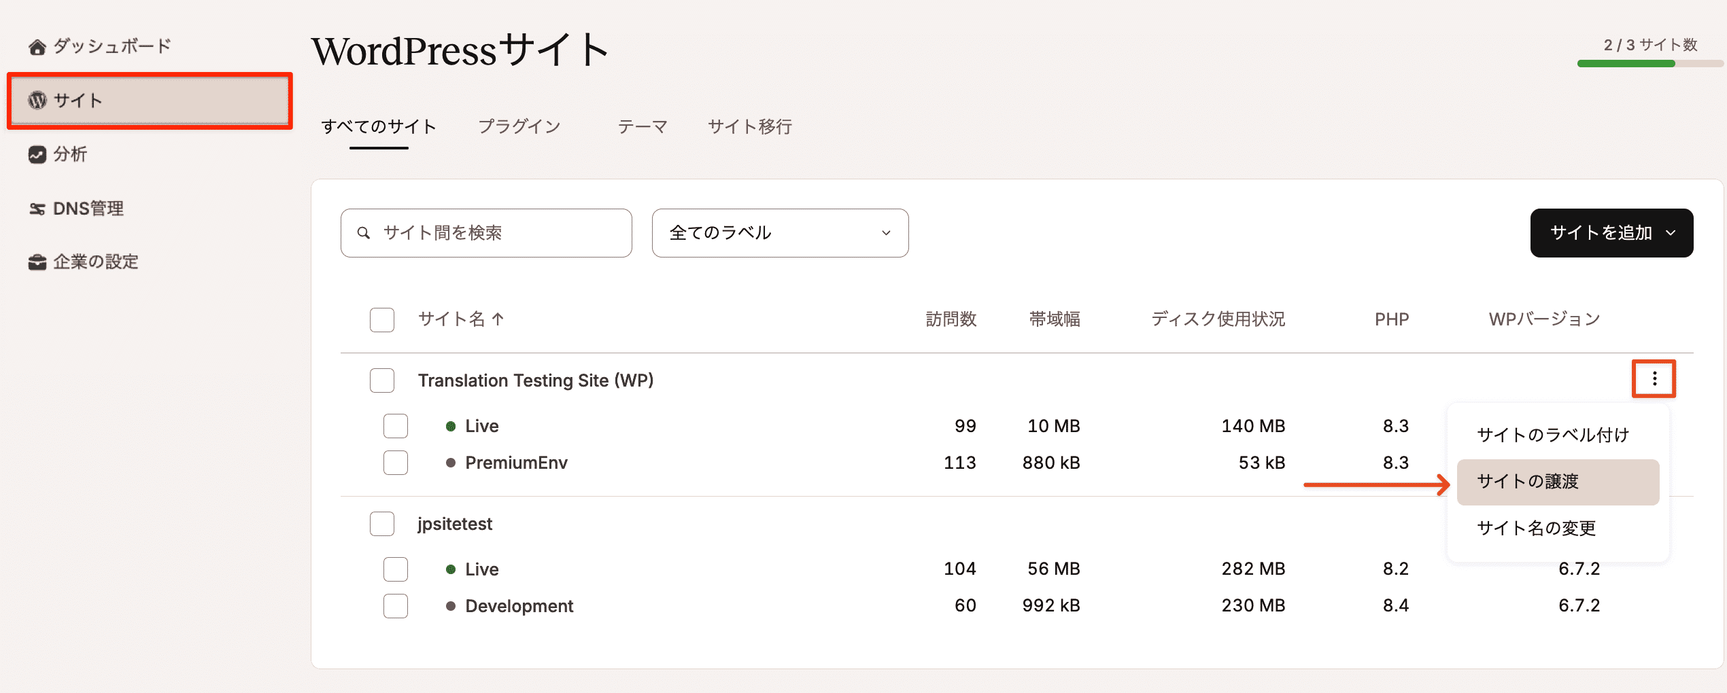Viewport: 1727px width, 693px height.
Task: Check the select-all sites checkbox
Action: pos(381,319)
